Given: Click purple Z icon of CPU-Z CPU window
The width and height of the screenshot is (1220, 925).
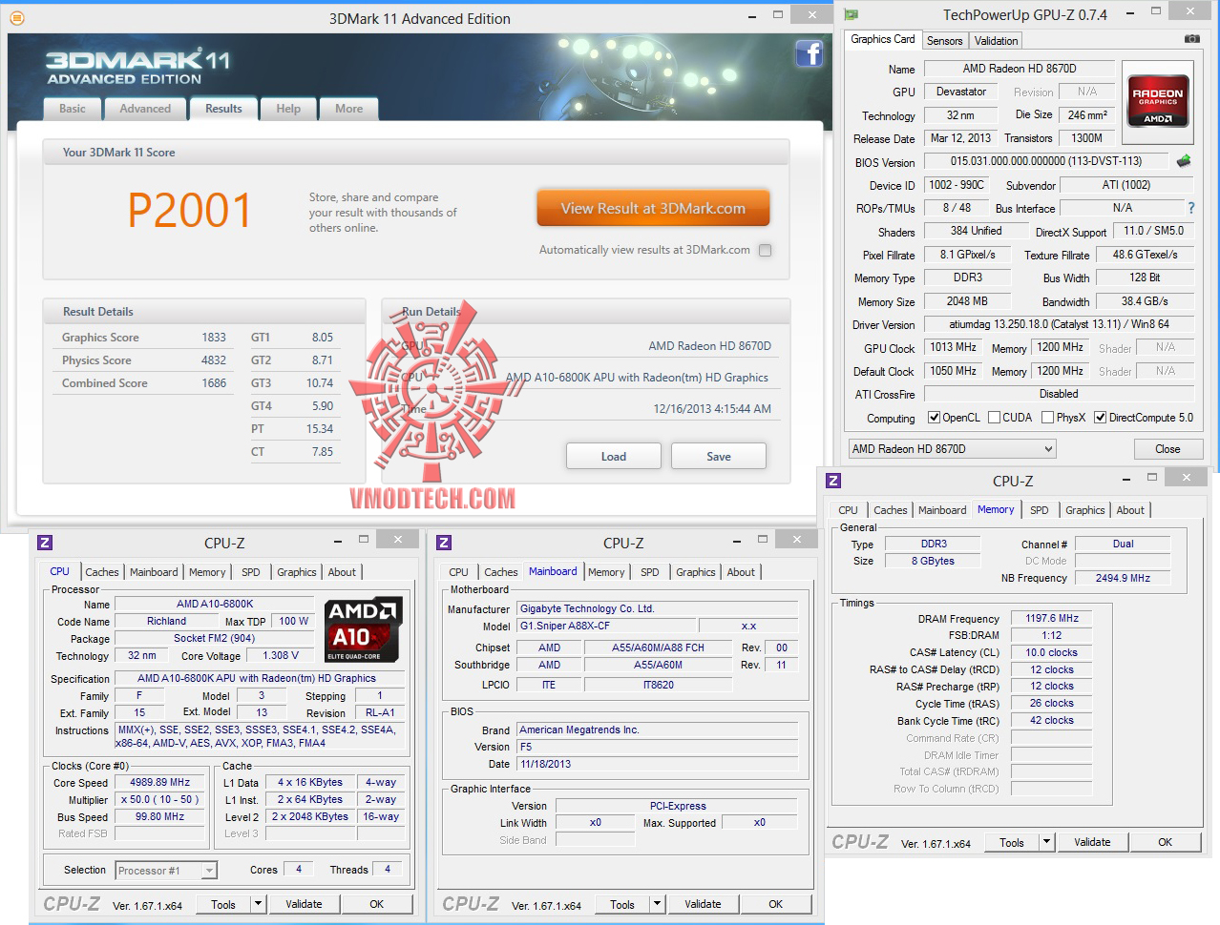Looking at the screenshot, I should [44, 543].
